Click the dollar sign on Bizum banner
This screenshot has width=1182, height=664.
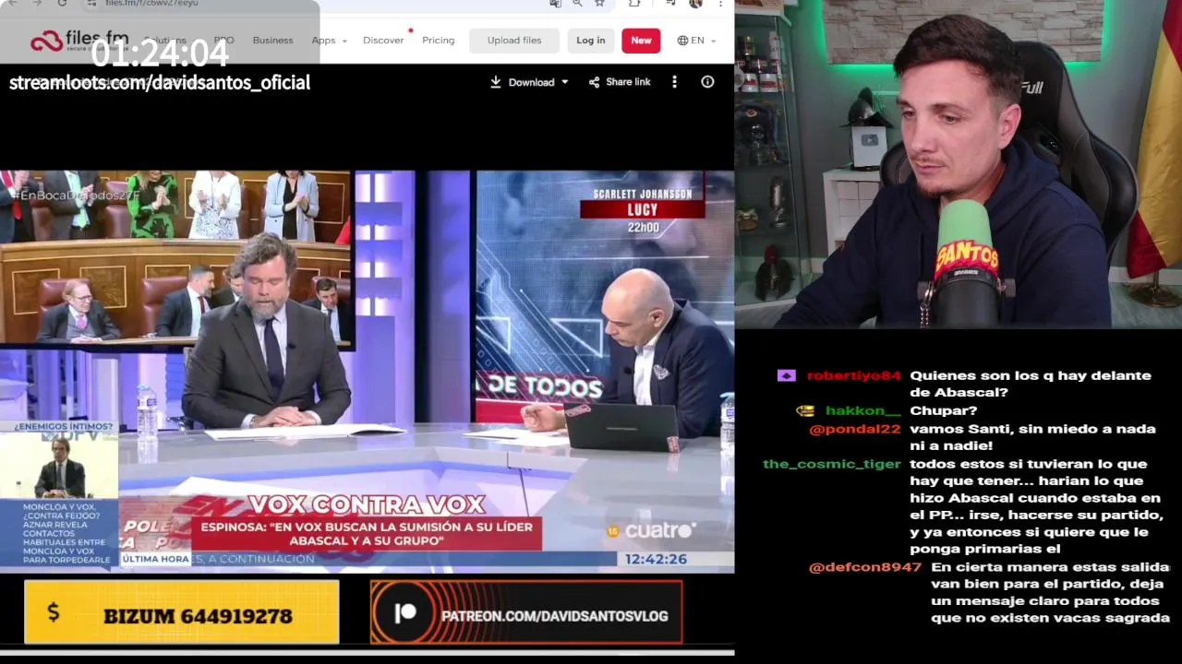tap(53, 611)
